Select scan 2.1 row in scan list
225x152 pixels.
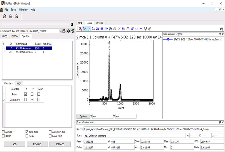(x=29, y=52)
